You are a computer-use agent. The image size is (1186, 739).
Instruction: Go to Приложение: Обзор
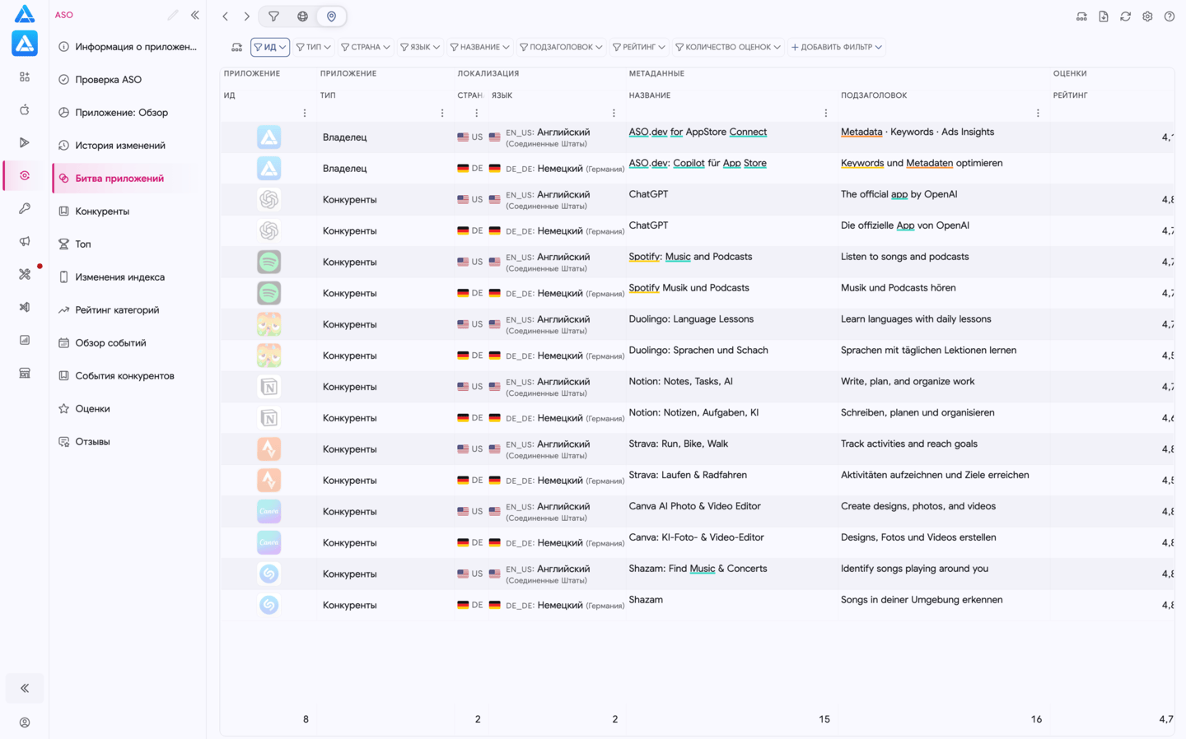pyautogui.click(x=128, y=113)
